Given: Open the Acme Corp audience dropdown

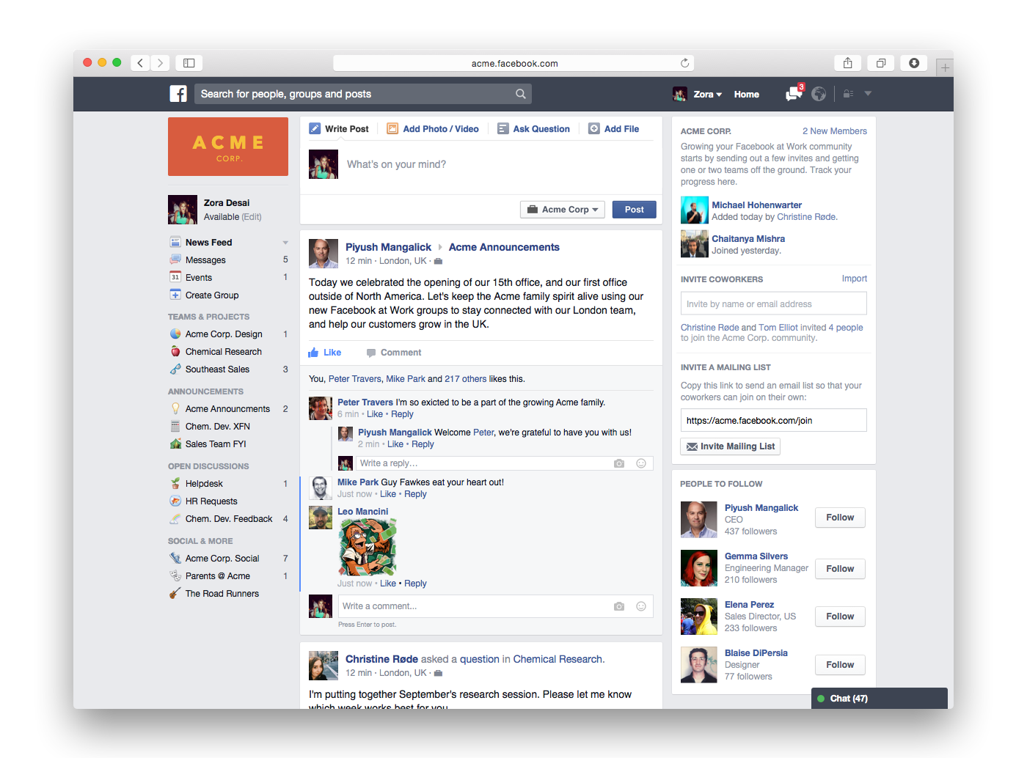Looking at the screenshot, I should (563, 210).
